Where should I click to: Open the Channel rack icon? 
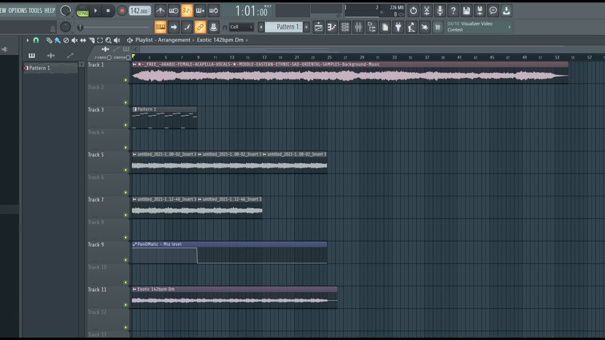345,27
